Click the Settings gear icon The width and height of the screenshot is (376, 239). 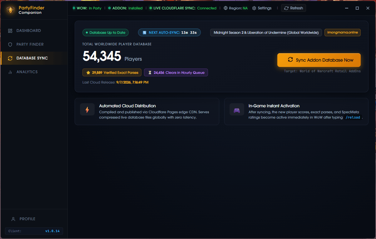coord(254,8)
